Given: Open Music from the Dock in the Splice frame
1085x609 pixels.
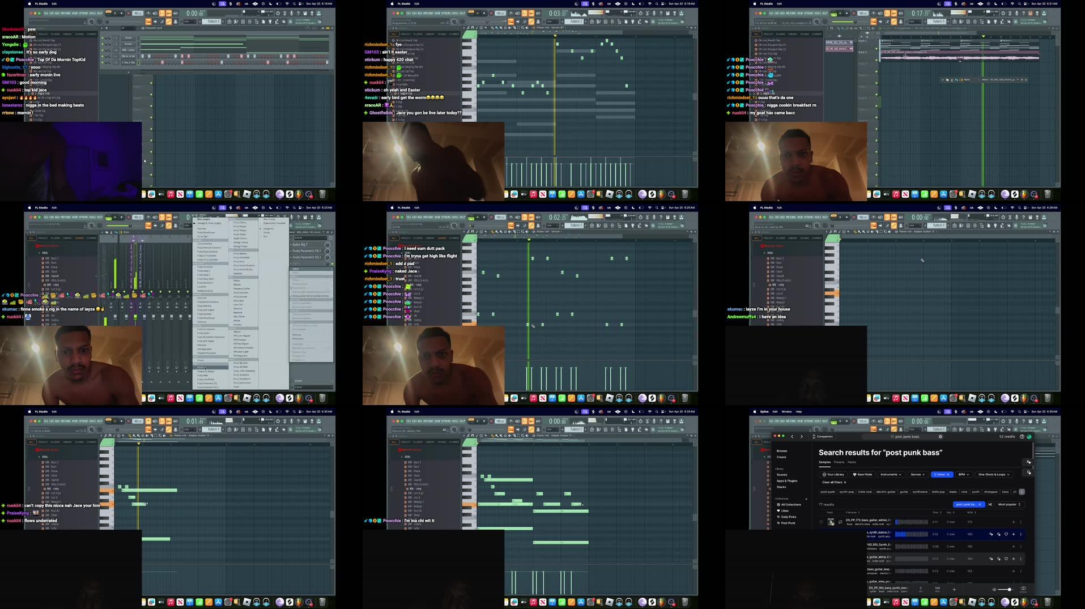Looking at the screenshot, I should 896,602.
